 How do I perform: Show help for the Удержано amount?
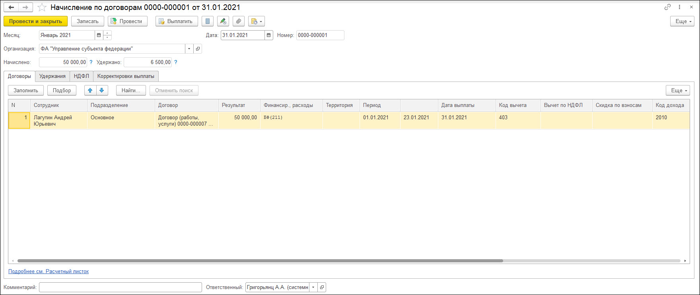[x=176, y=62]
